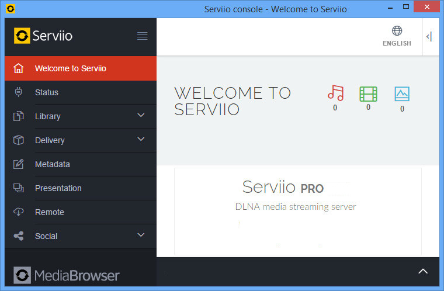Click the cloud icon next to Remote
This screenshot has height=291, width=444.
click(x=19, y=212)
